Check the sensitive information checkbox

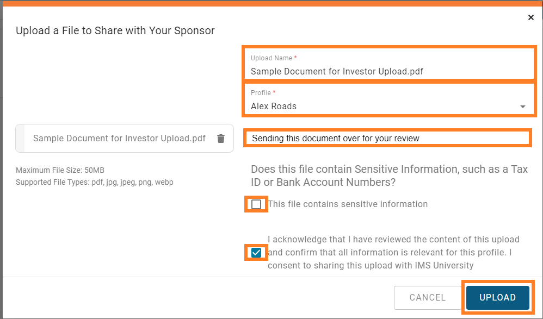(x=256, y=204)
